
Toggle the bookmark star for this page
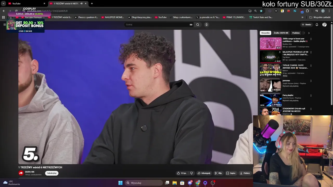(x=261, y=11)
